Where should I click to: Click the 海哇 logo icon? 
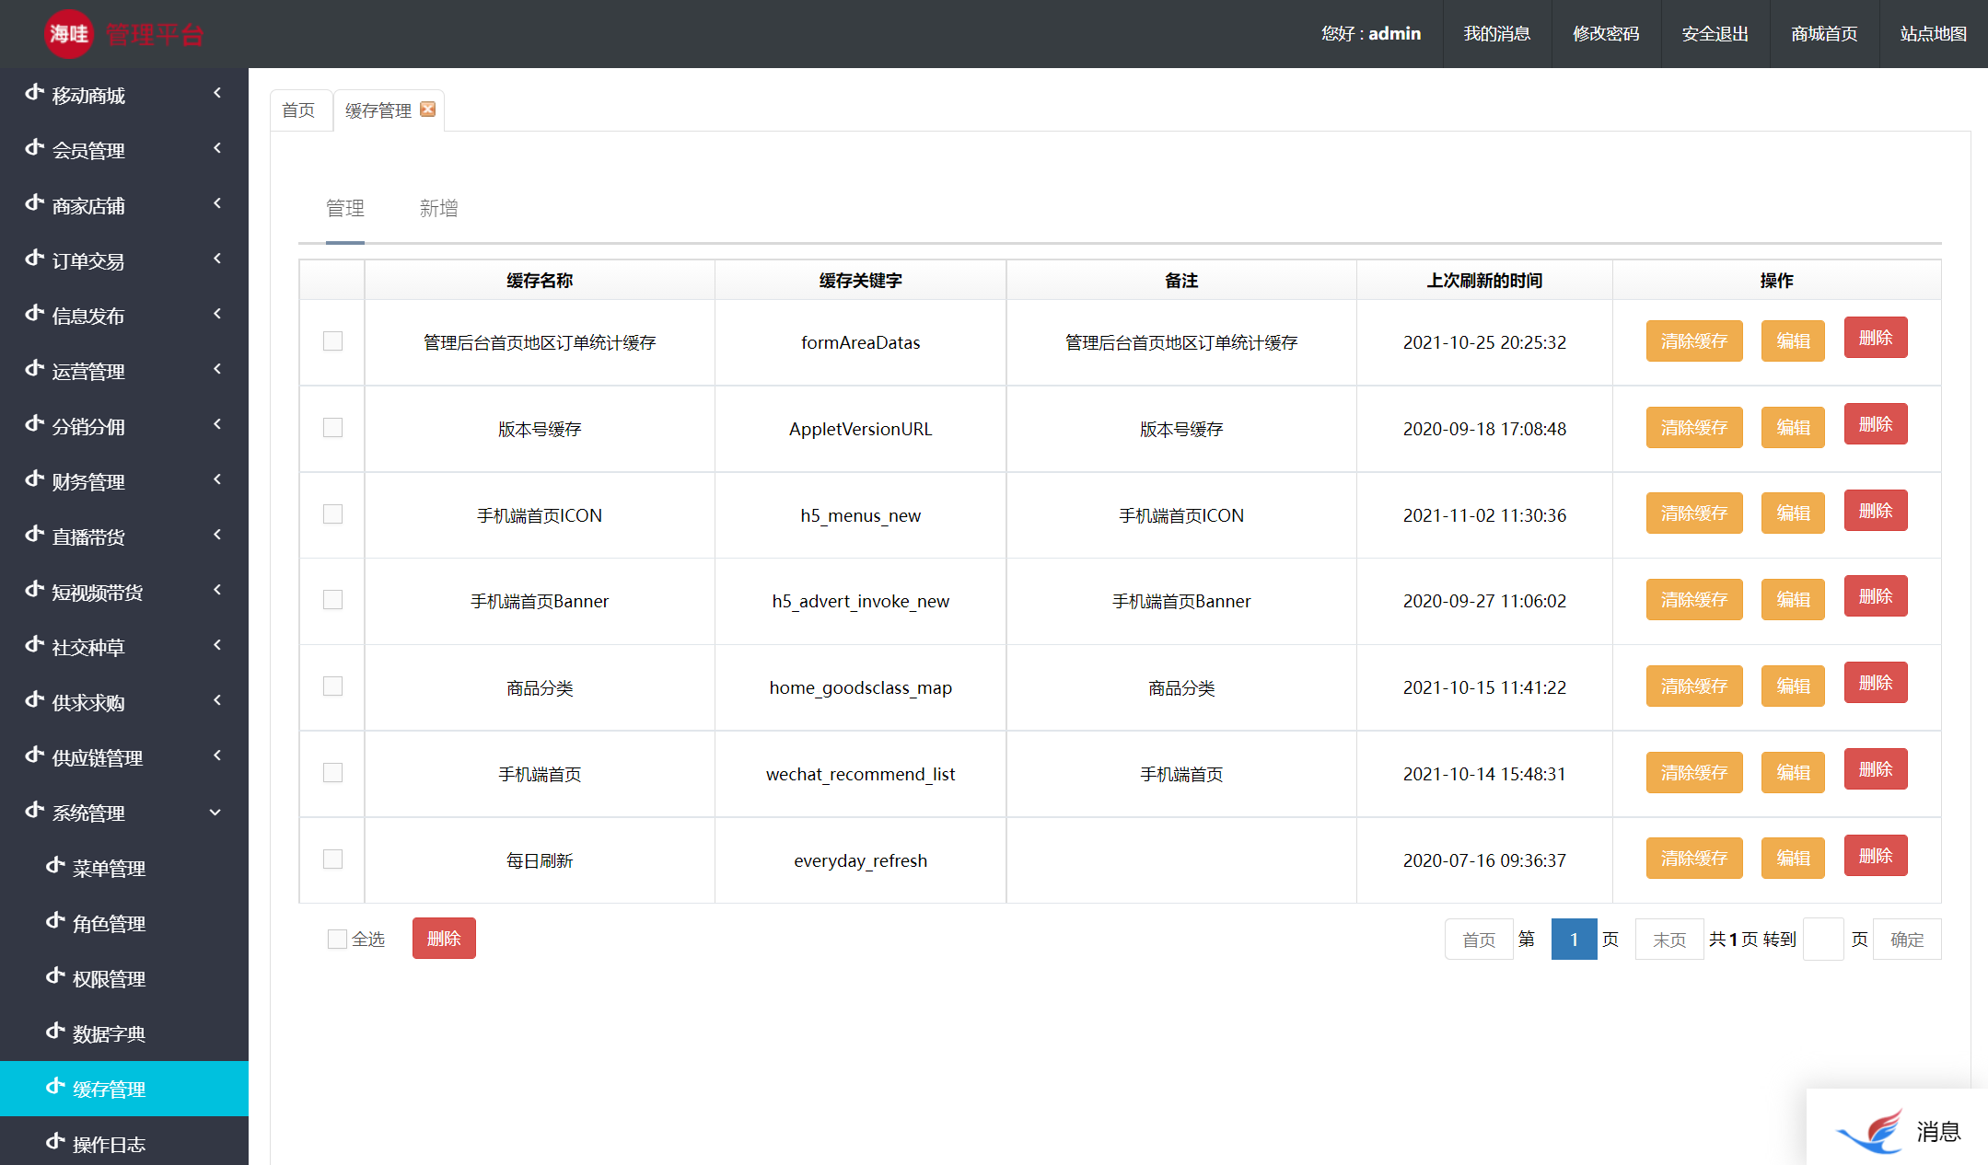68,34
